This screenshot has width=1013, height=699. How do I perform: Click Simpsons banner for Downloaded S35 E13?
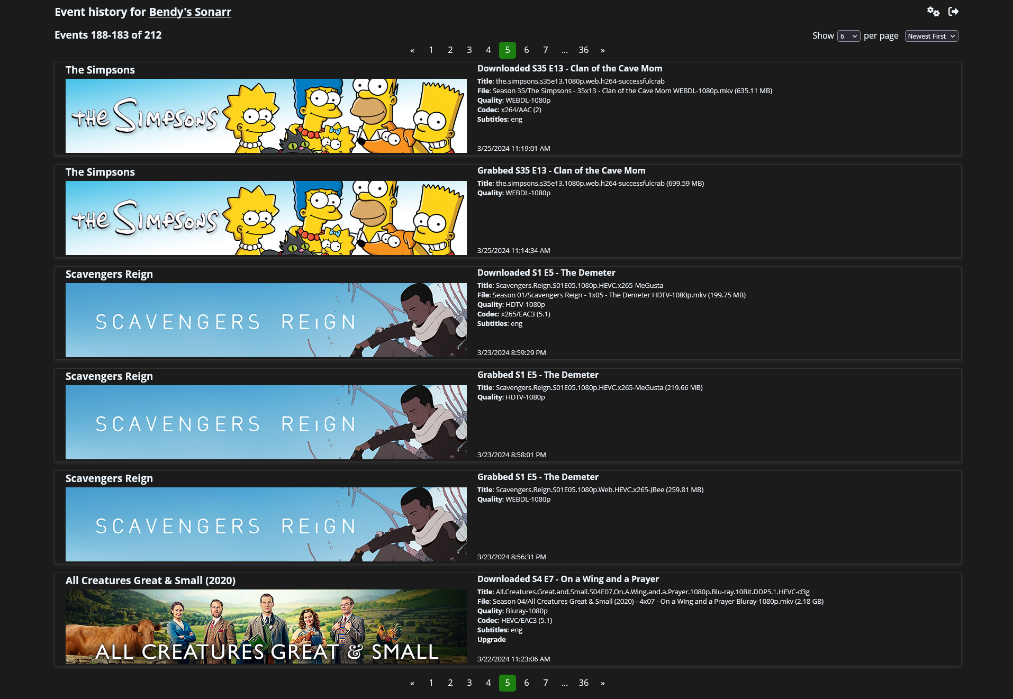[266, 116]
